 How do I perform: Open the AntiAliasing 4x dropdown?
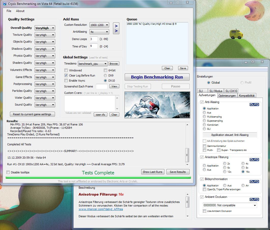click(99, 32)
